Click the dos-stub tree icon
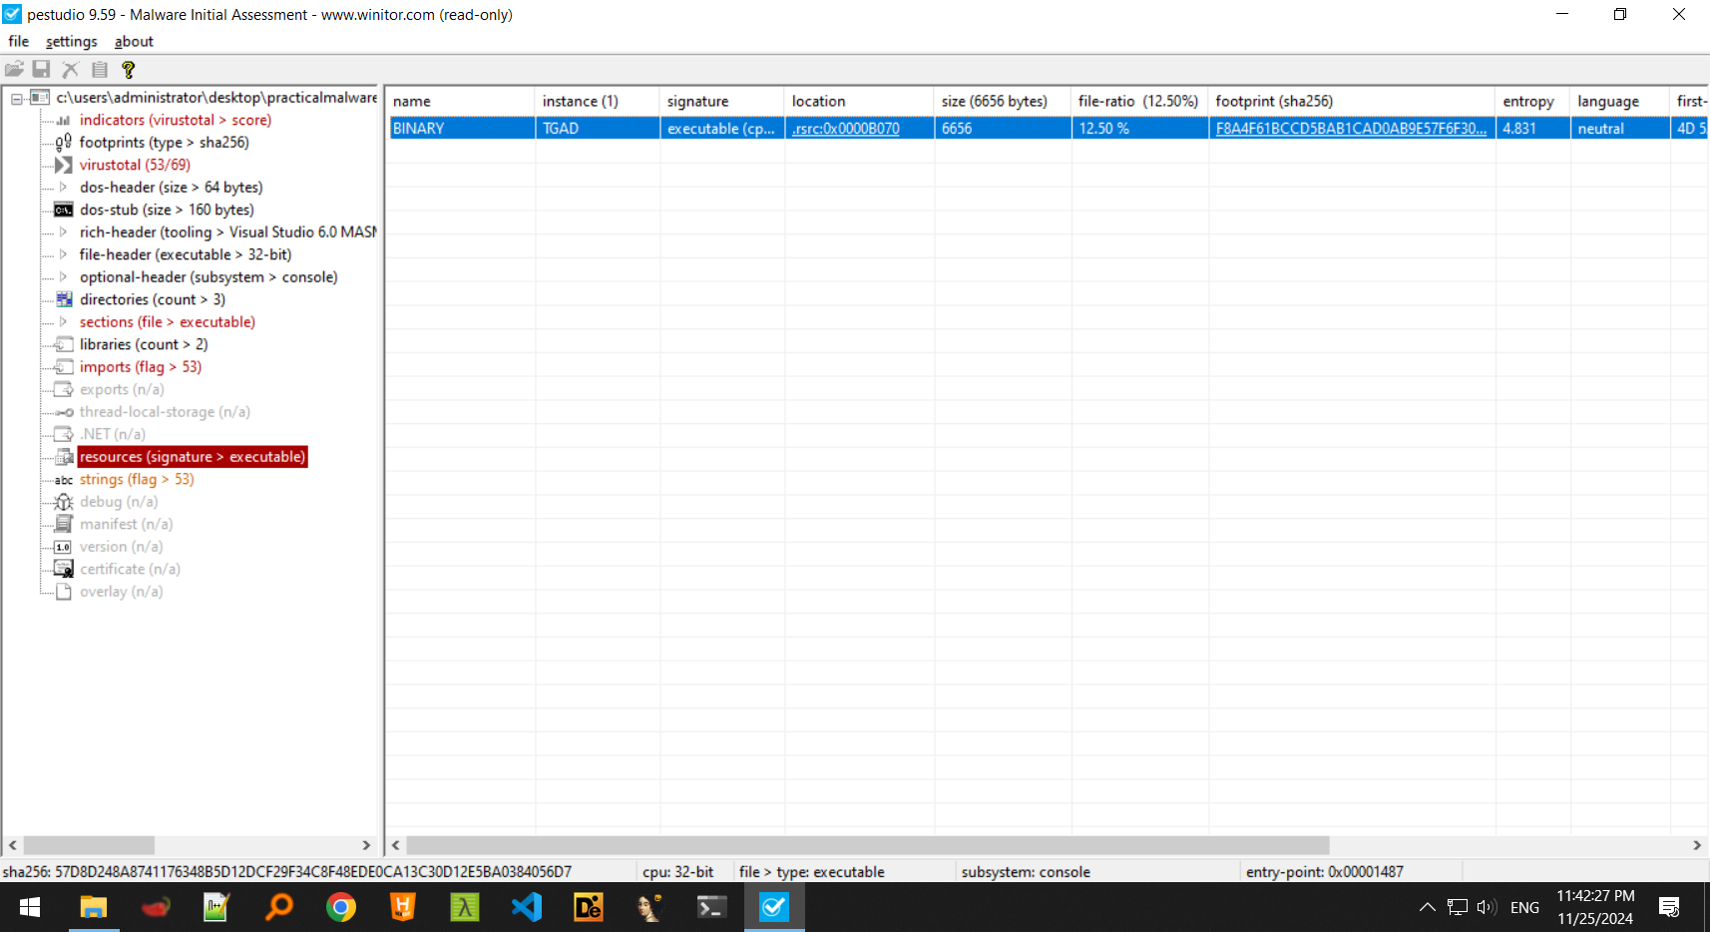1710x932 pixels. pyautogui.click(x=64, y=210)
